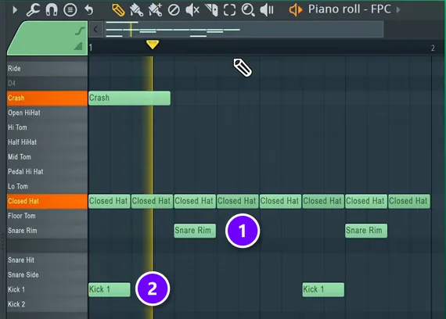Select the Mid Tom key
The width and height of the screenshot is (446, 319).
click(x=47, y=157)
